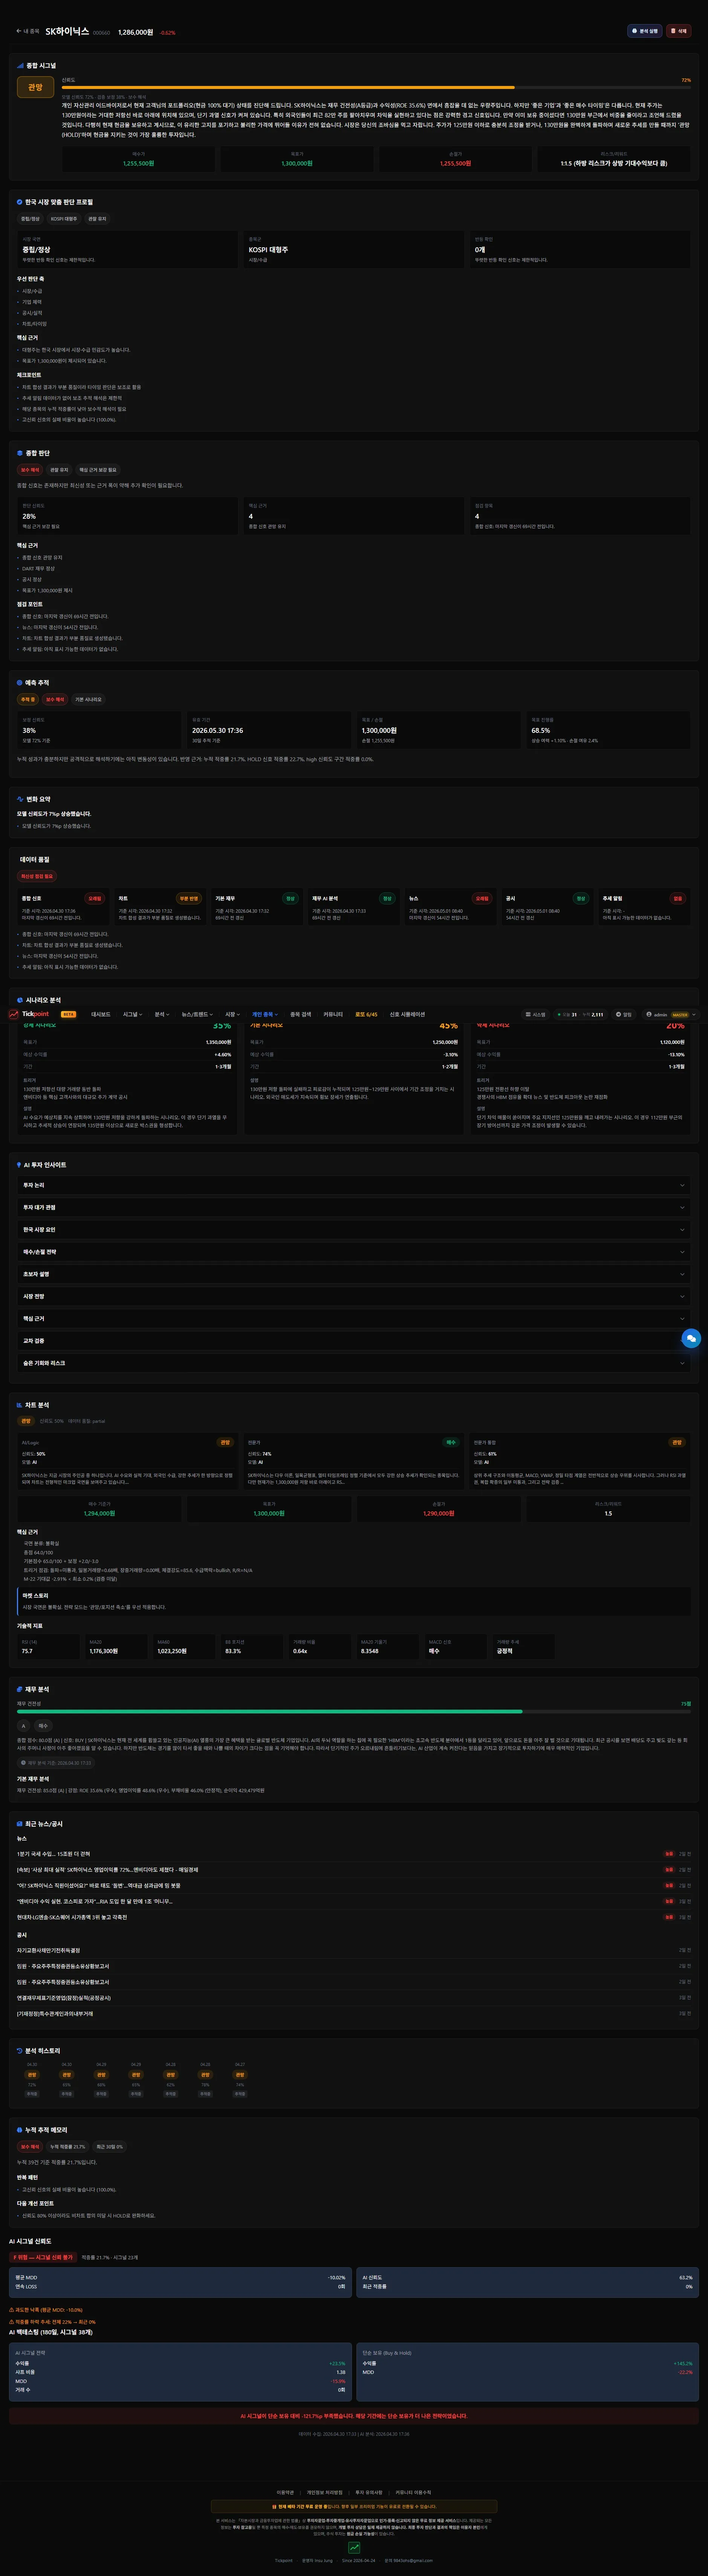Click the red 삭제 delete button
The height and width of the screenshot is (2576, 708).
[x=679, y=31]
